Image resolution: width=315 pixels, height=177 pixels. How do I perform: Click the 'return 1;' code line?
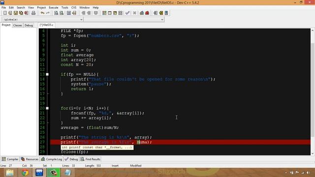coord(82,89)
